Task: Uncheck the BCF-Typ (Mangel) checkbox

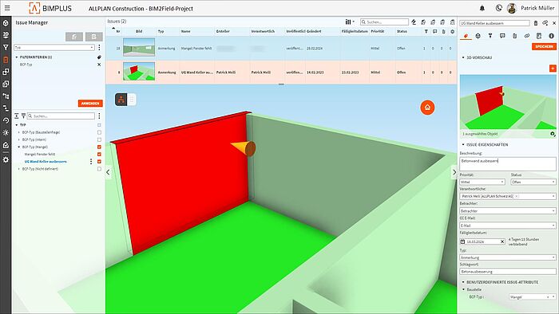Action: click(99, 147)
